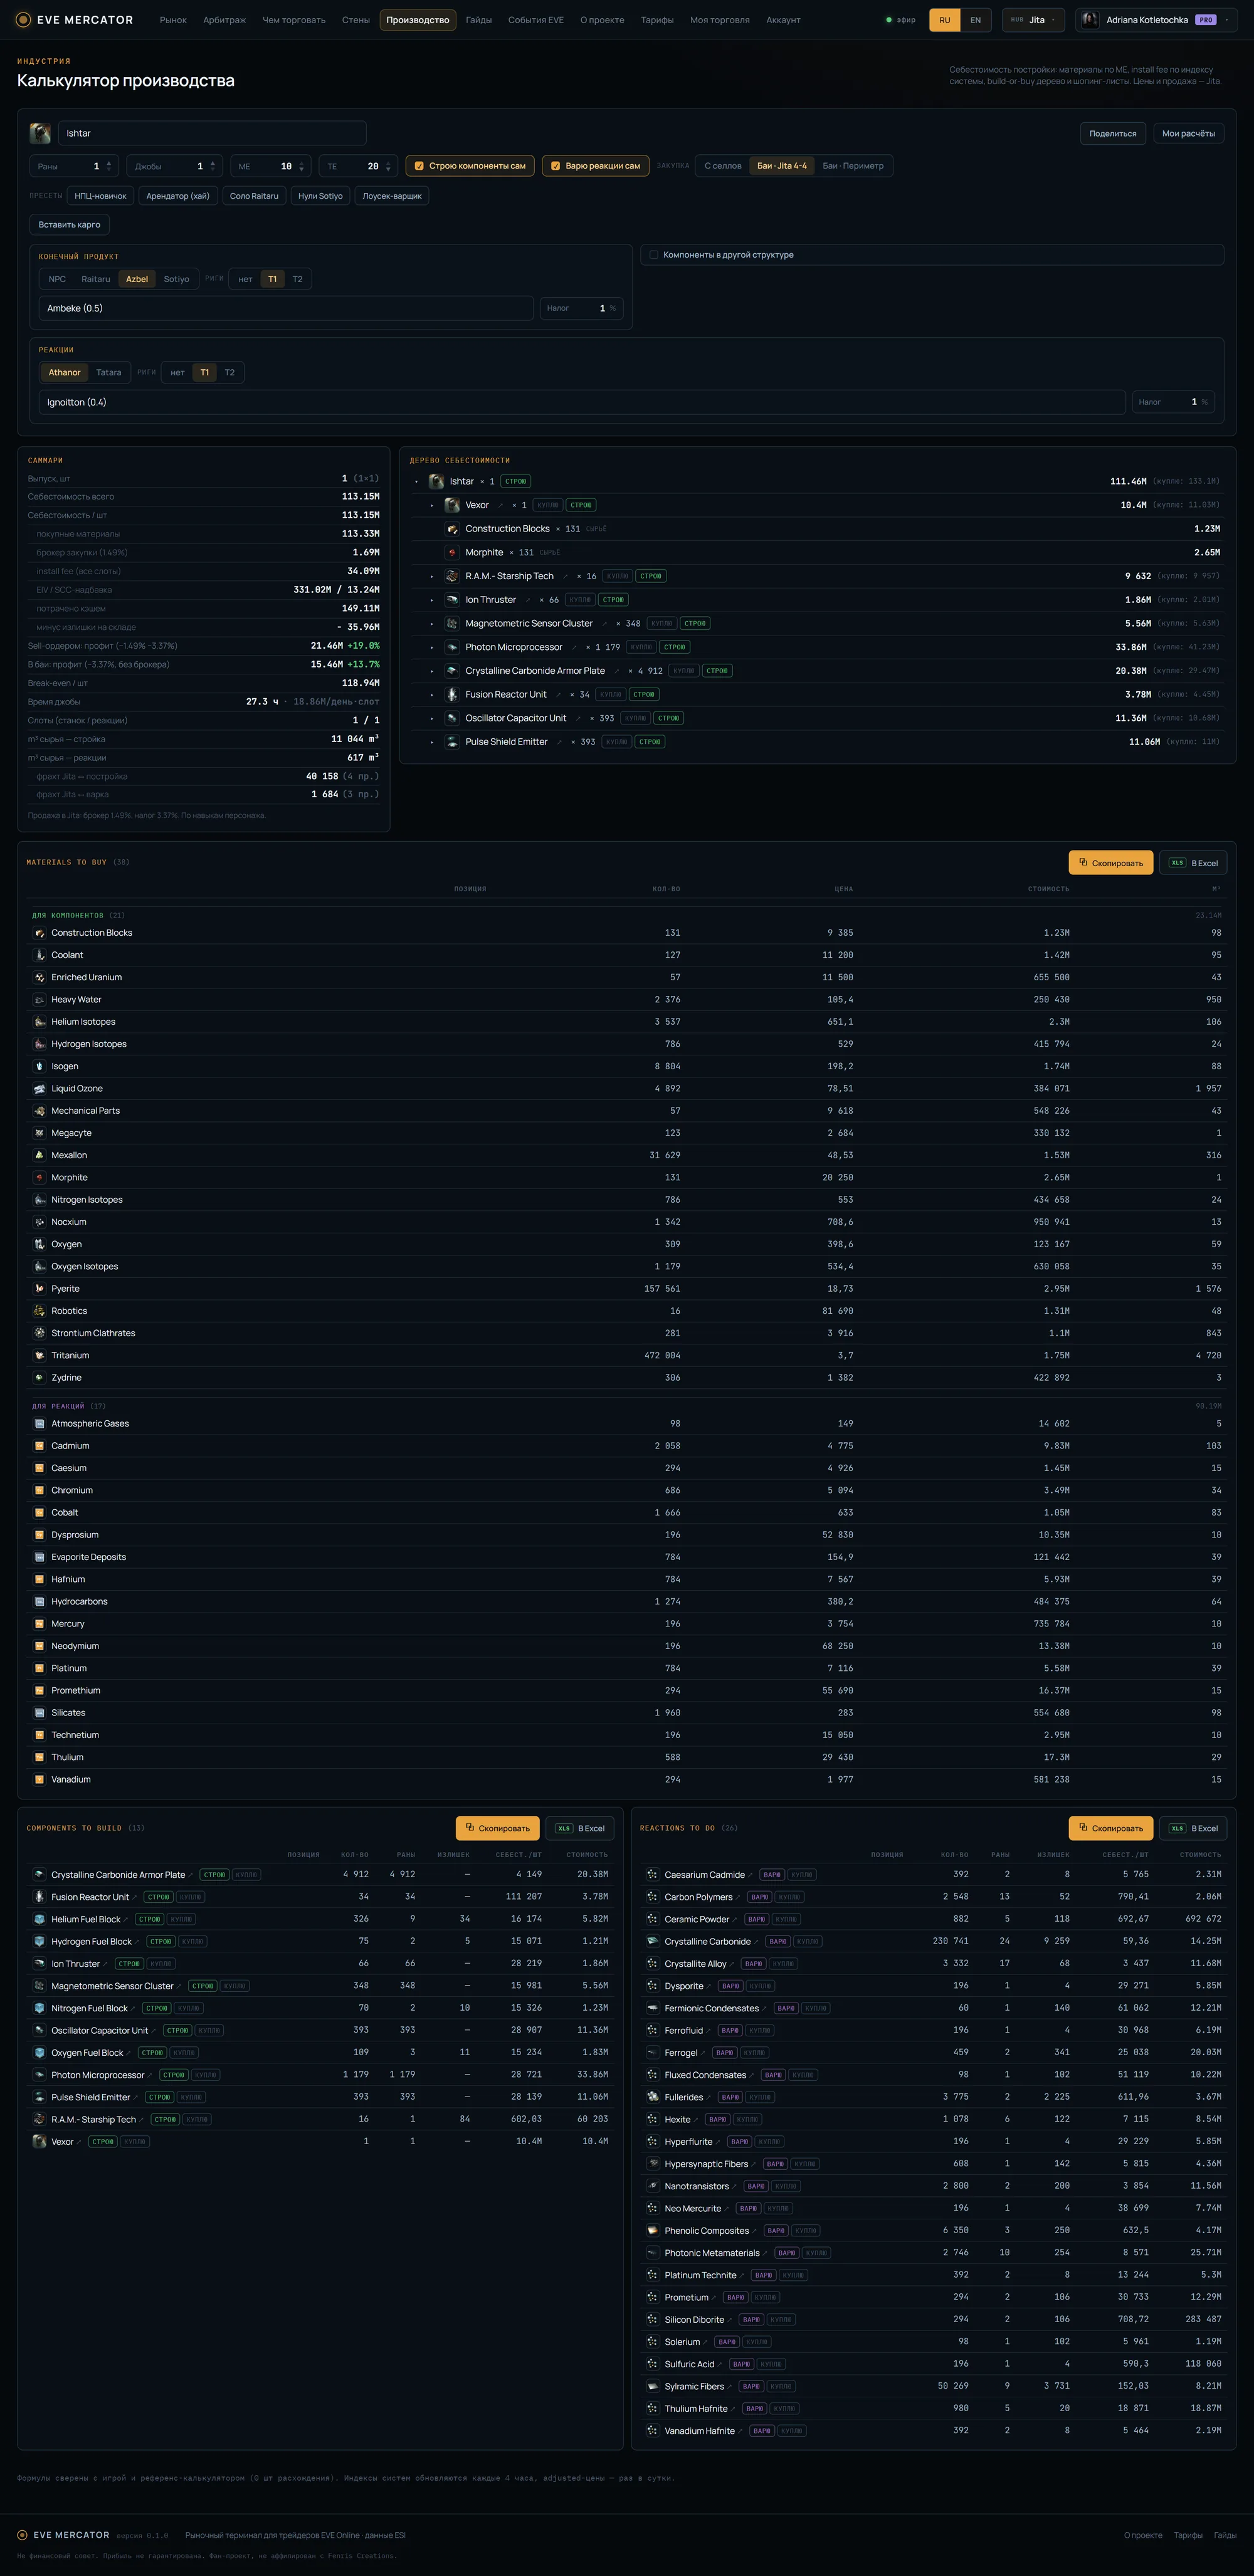Click the R.A.M.- Starship Tech icon in cost tree
Image resolution: width=1254 pixels, height=2576 pixels.
click(452, 576)
